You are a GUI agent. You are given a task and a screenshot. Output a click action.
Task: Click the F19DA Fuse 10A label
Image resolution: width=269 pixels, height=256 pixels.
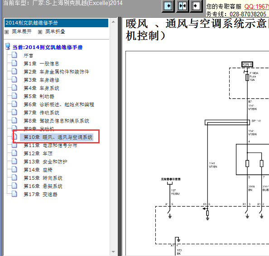pos(254,76)
